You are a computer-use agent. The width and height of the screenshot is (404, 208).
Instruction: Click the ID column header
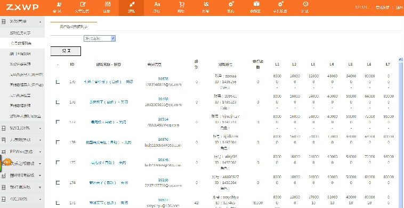(x=72, y=65)
